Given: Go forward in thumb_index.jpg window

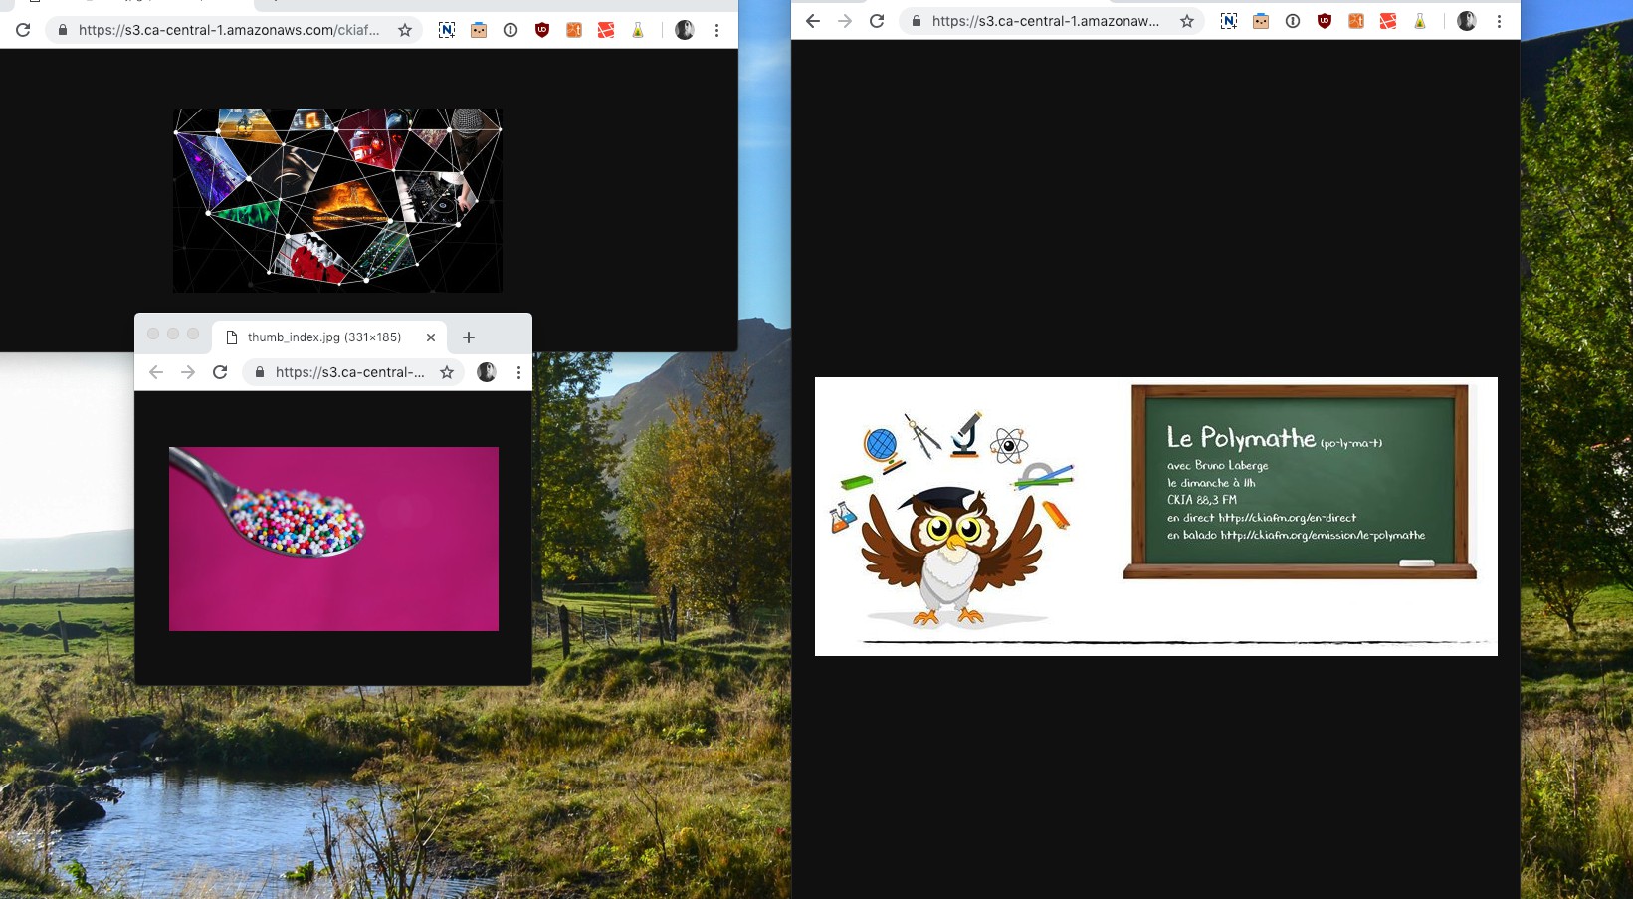Looking at the screenshot, I should [188, 372].
